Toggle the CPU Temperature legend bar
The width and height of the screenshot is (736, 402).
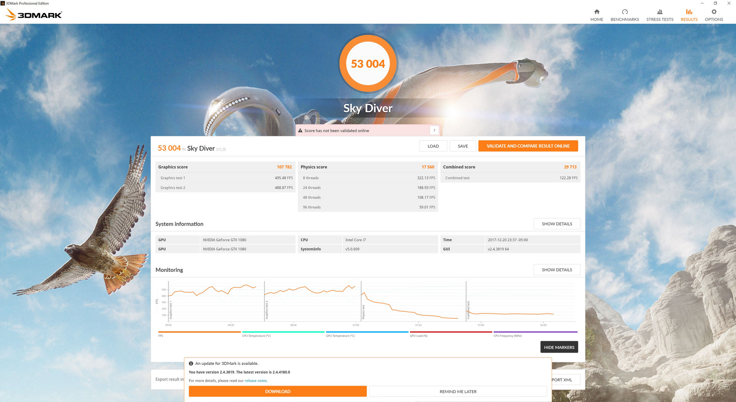(x=283, y=332)
